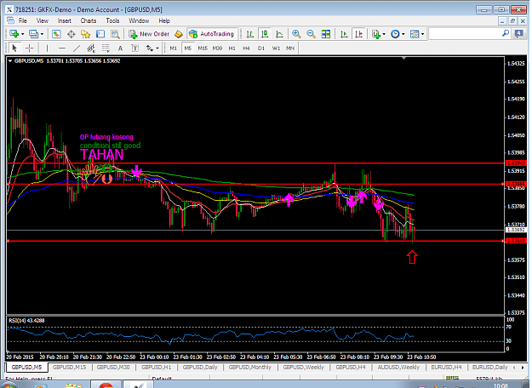The width and height of the screenshot is (532, 388).
Task: Expand the New Chart dropdown arrow
Action: (x=22, y=34)
